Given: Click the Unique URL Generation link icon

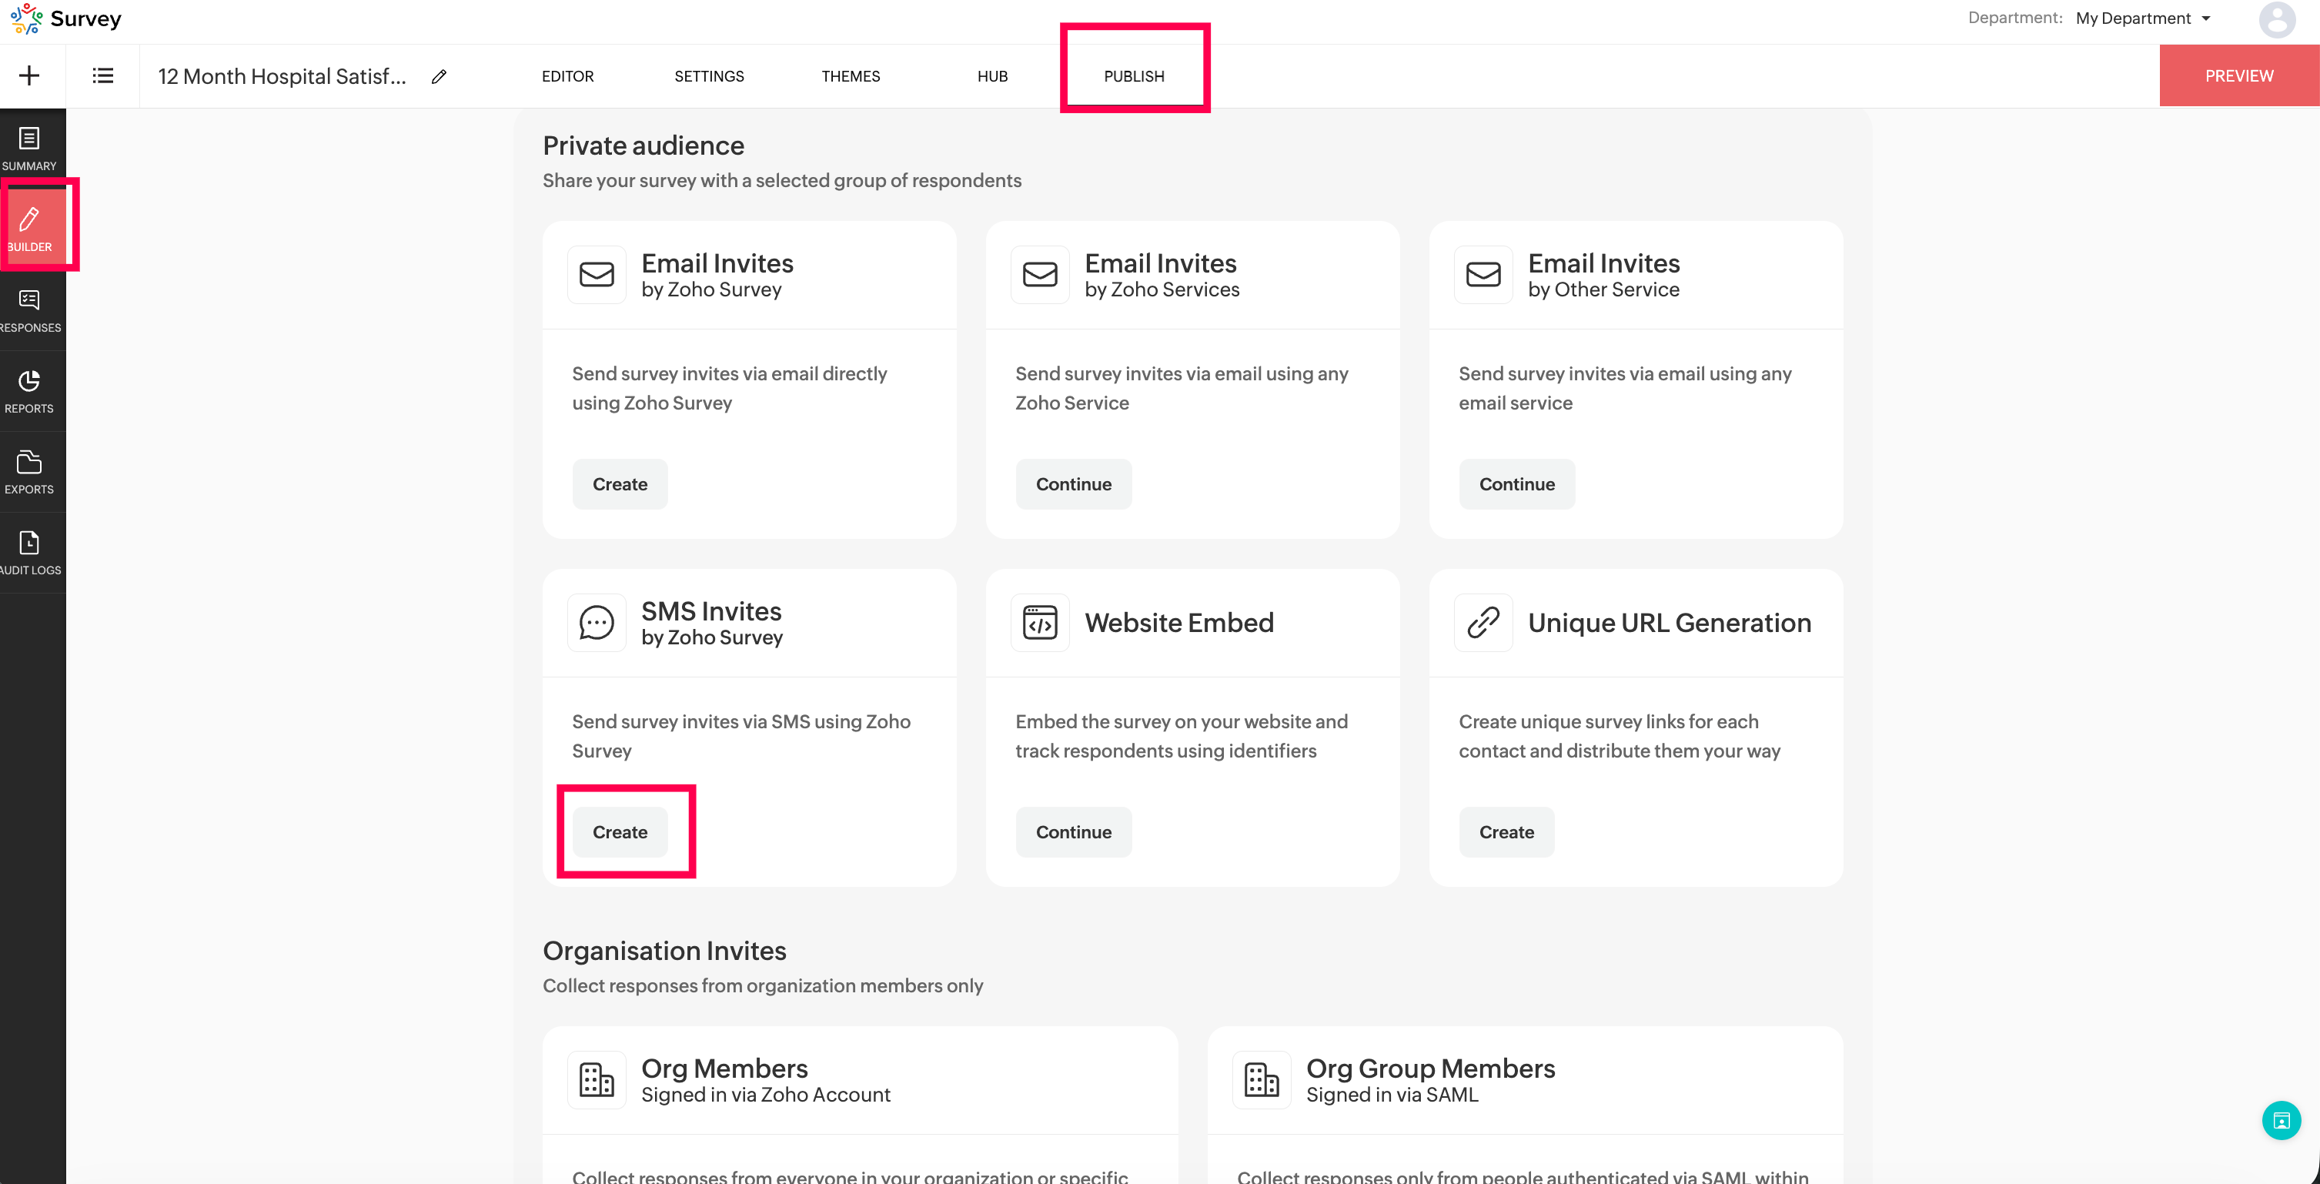Looking at the screenshot, I should tap(1483, 623).
